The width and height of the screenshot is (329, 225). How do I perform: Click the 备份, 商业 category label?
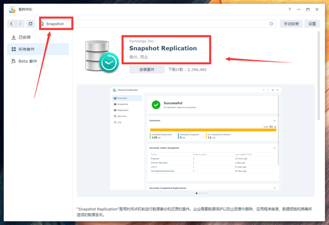tap(139, 57)
